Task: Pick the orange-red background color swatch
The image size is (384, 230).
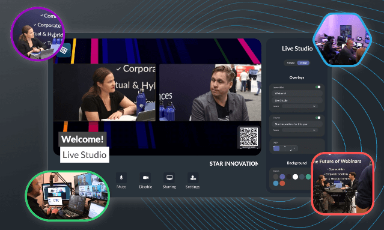Action: [282, 183]
